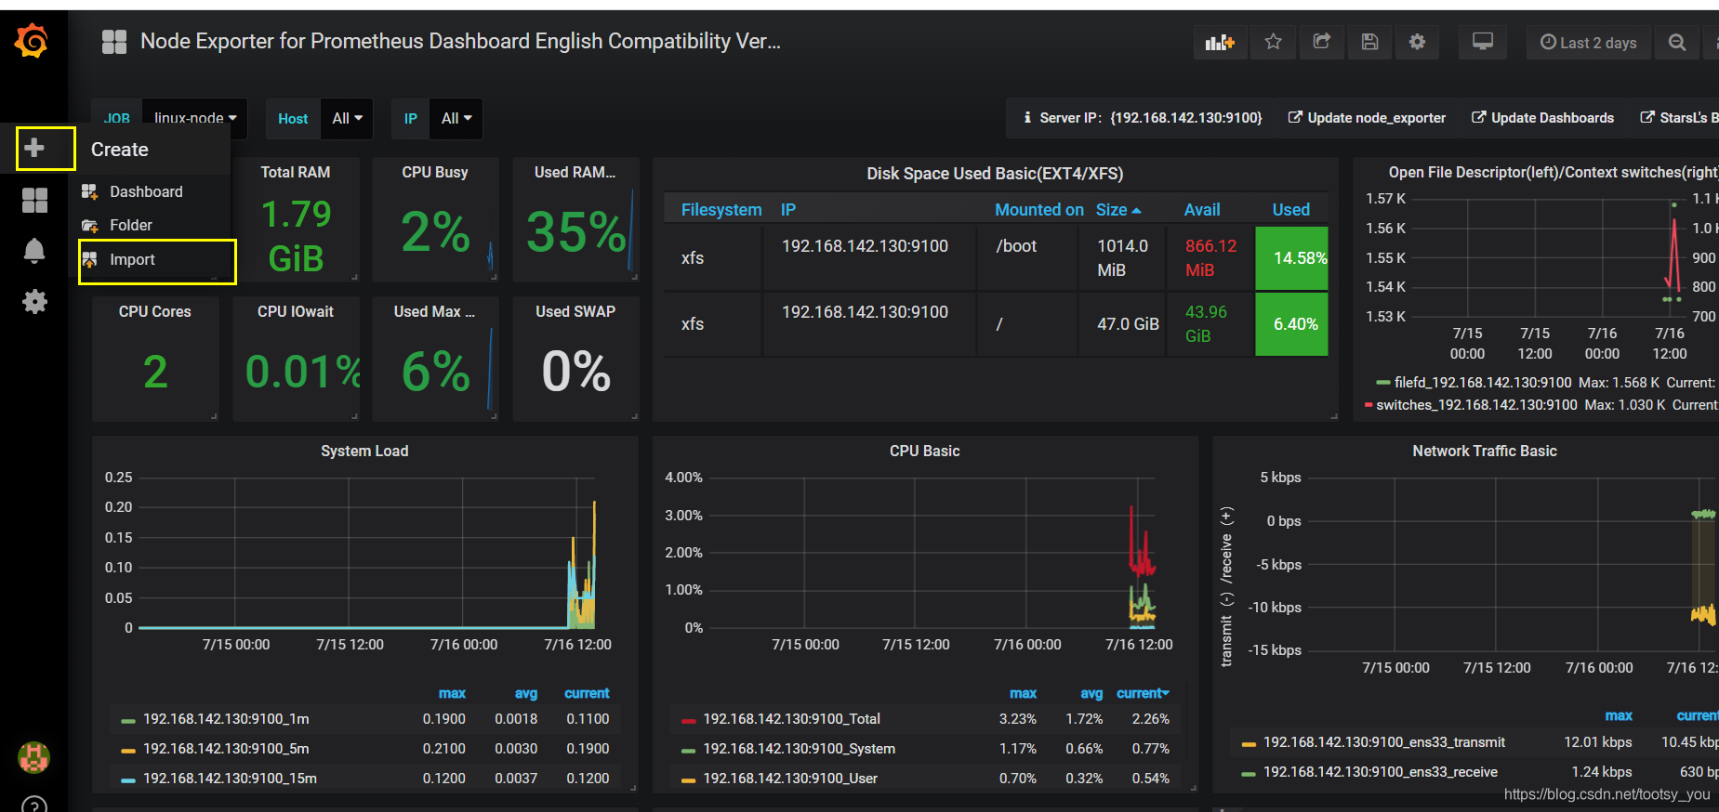This screenshot has height=812, width=1719.
Task: Open the Help question mark icon
Action: 34,805
